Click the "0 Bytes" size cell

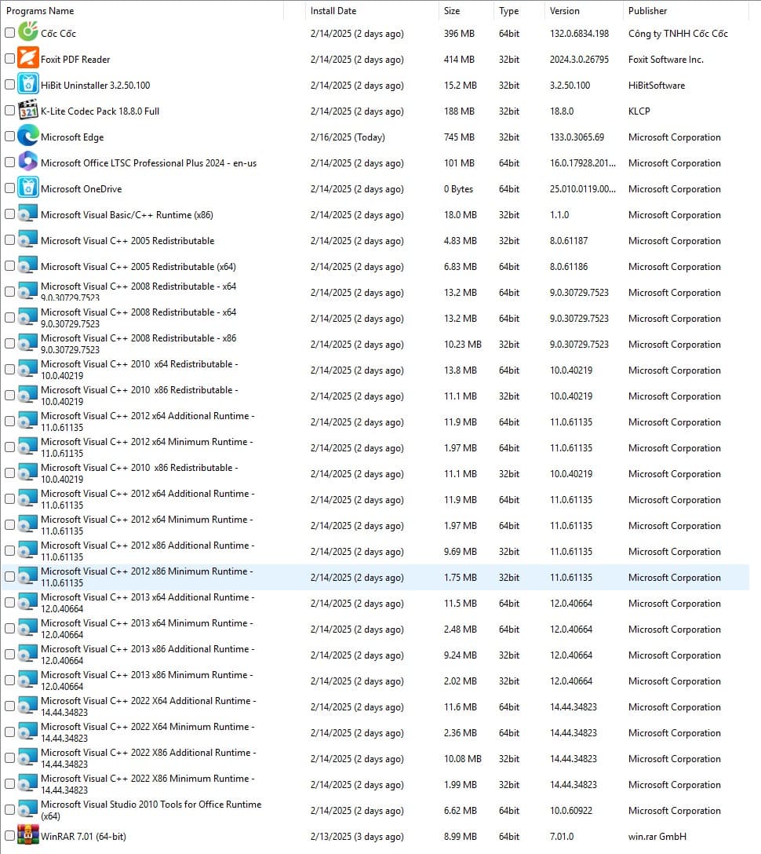[x=458, y=189]
